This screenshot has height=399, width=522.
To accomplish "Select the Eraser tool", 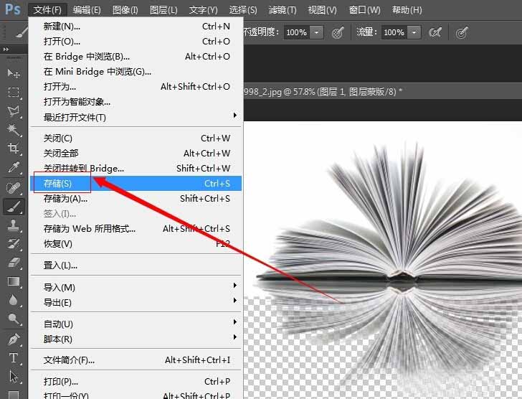I will click(x=14, y=263).
